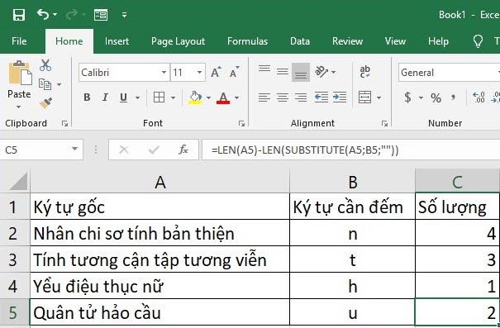Select all cells with corner triangle

coord(18,181)
